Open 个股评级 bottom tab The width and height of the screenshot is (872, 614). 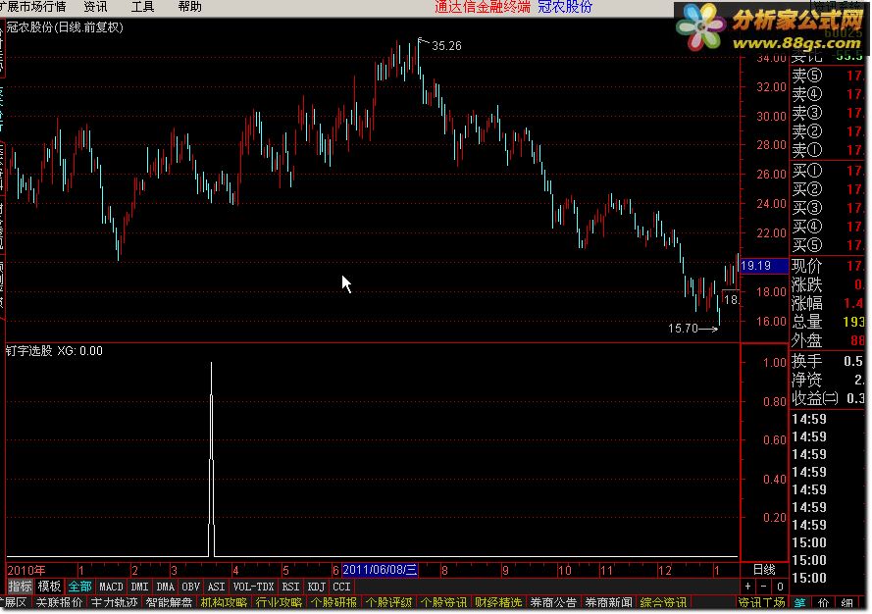tap(388, 602)
